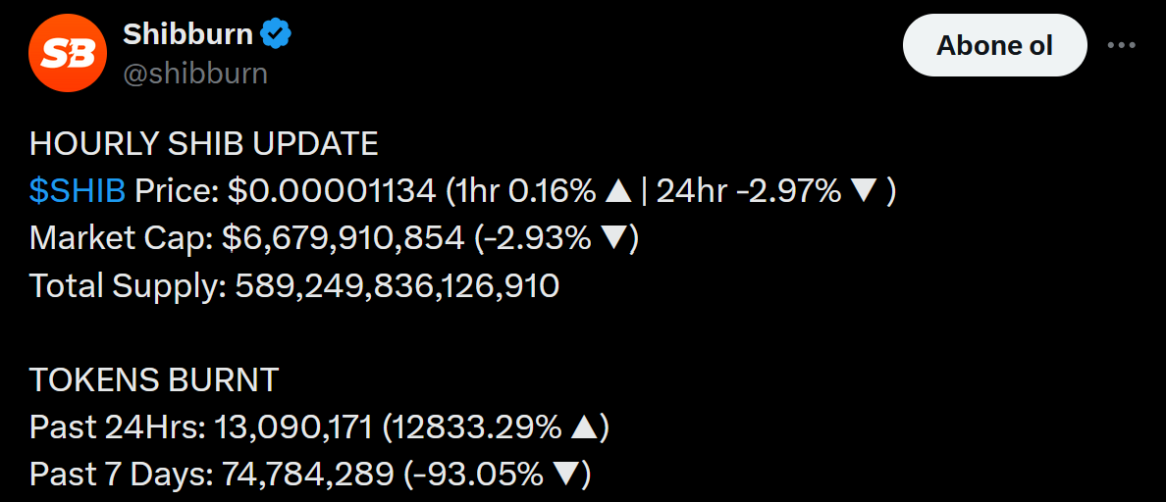Click the TOKENS BURNT heading
Screen dimensions: 1166x502
[153, 380]
